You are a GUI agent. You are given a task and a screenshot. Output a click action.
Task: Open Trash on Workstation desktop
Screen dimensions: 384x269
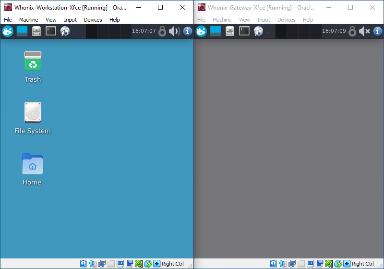click(33, 67)
